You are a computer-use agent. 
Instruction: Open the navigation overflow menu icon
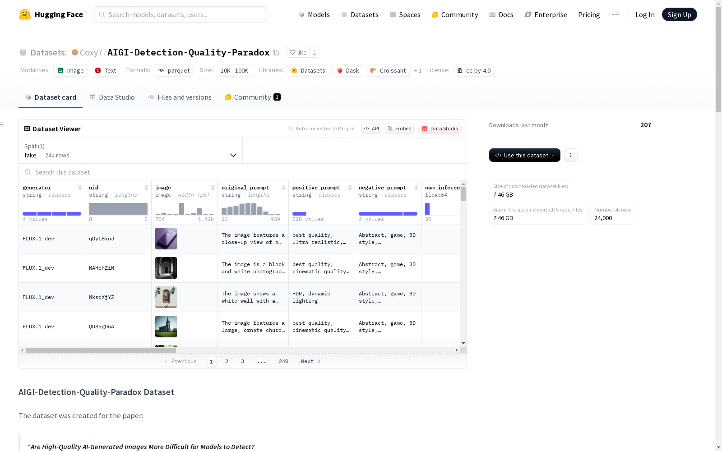[x=615, y=14]
